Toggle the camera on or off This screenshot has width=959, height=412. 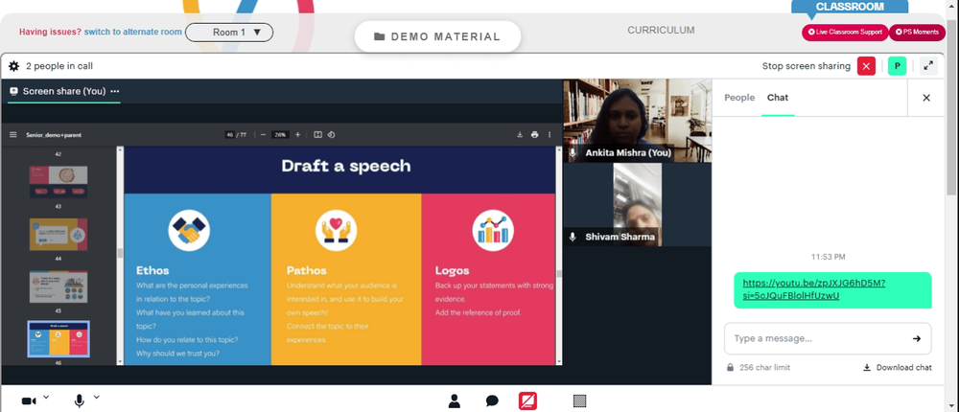[x=28, y=401]
